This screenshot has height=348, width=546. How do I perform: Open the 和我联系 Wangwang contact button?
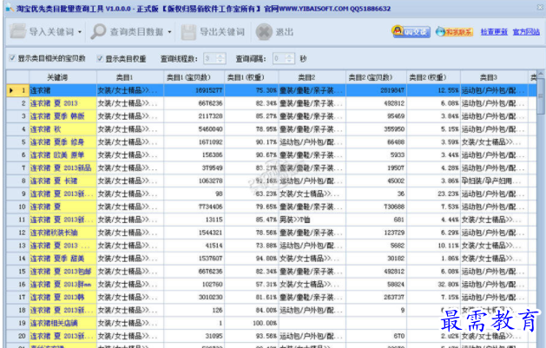coord(454,31)
